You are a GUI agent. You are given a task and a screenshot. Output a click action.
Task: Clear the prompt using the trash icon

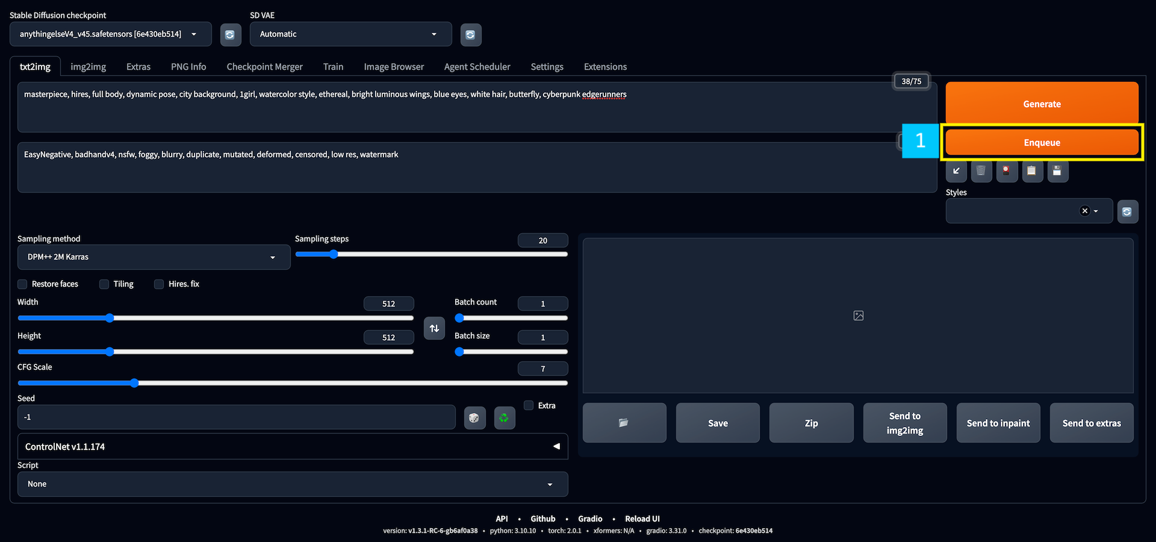981,171
